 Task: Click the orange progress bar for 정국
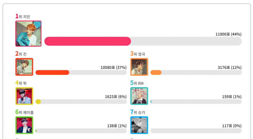pyautogui.click(x=156, y=73)
